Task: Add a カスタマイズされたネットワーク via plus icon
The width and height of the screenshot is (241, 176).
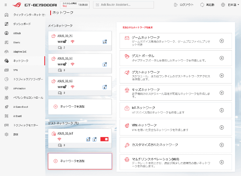Action: tap(221, 145)
